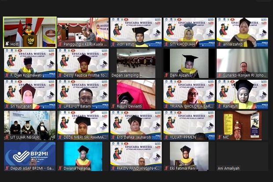
Task: Click muted mic icon beside Eki Fatima Reni
Action: click(x=166, y=168)
